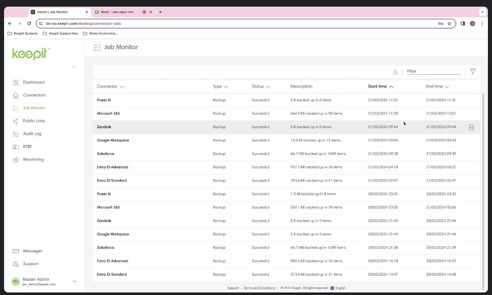Open Messages in the sidebar

point(33,251)
